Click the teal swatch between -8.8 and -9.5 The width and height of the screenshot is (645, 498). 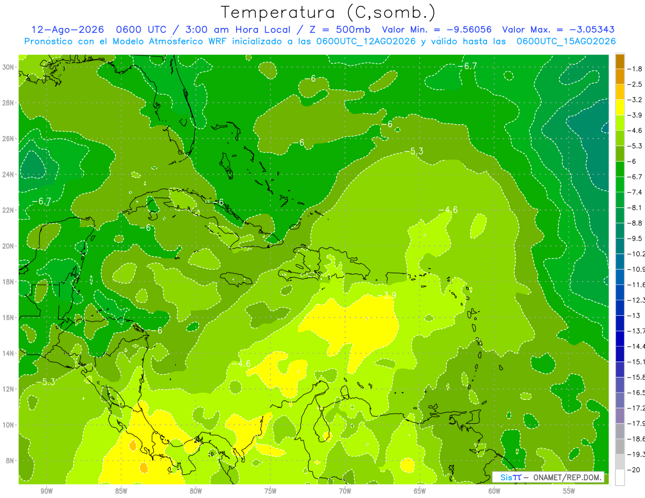(x=620, y=230)
